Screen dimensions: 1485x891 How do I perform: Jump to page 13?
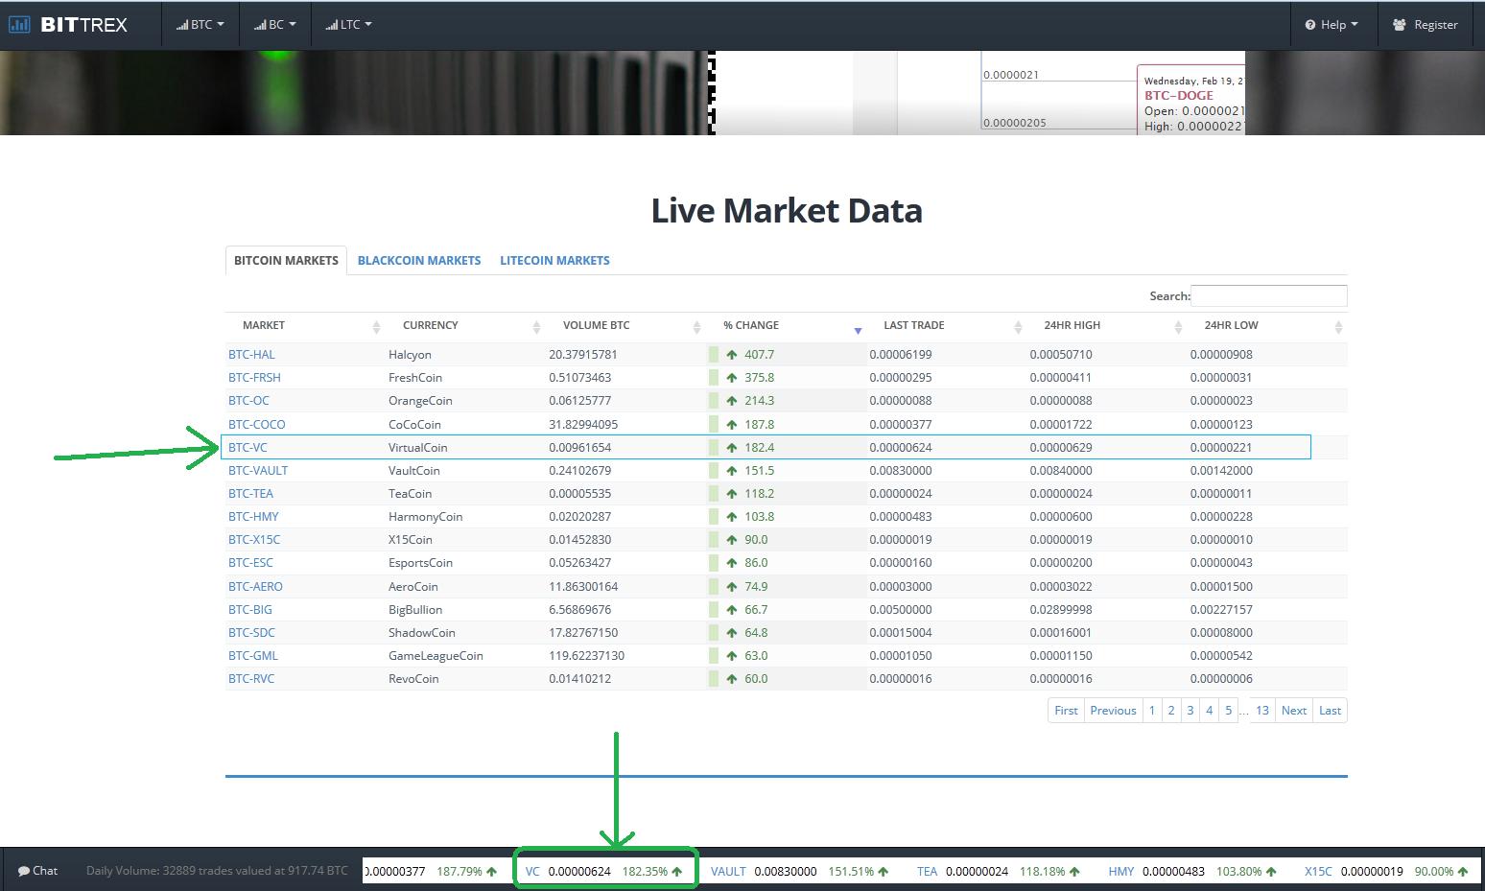[x=1262, y=710]
